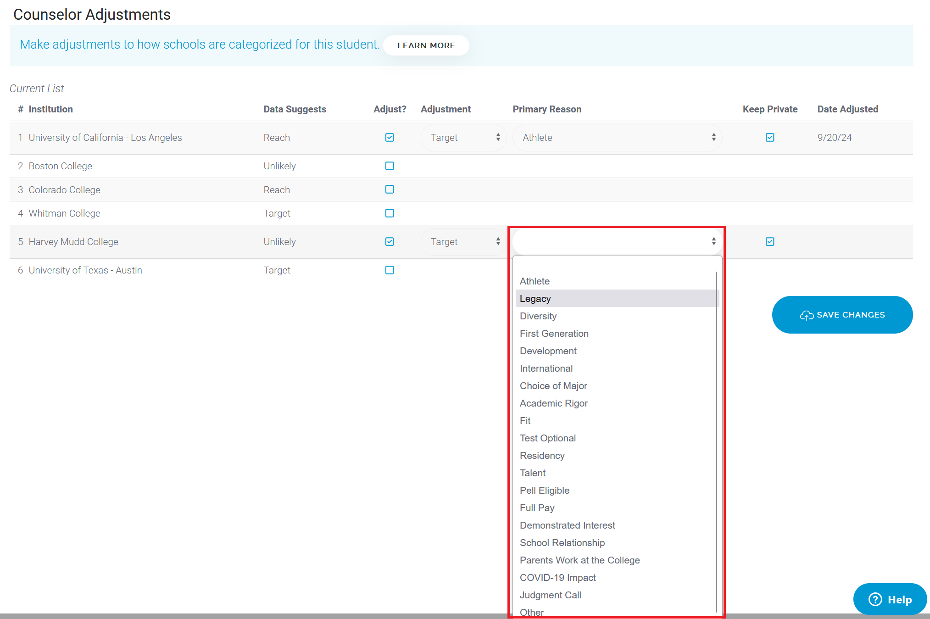Click Whitman College institution name

[x=64, y=213]
